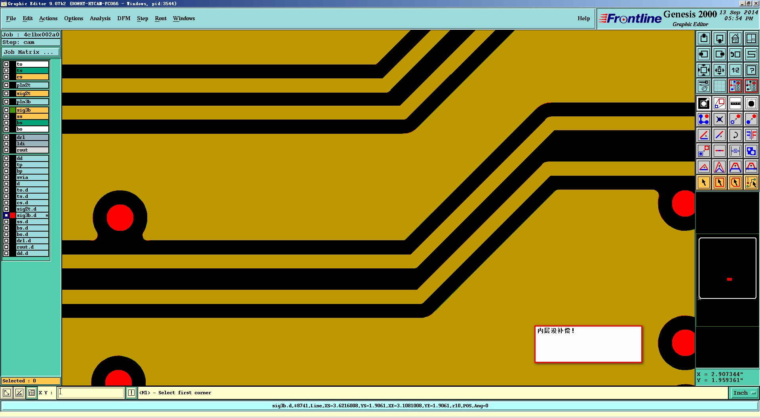Screen dimensions: 760x418
Task: Click second icon left of the XY field
Action: click(19, 393)
